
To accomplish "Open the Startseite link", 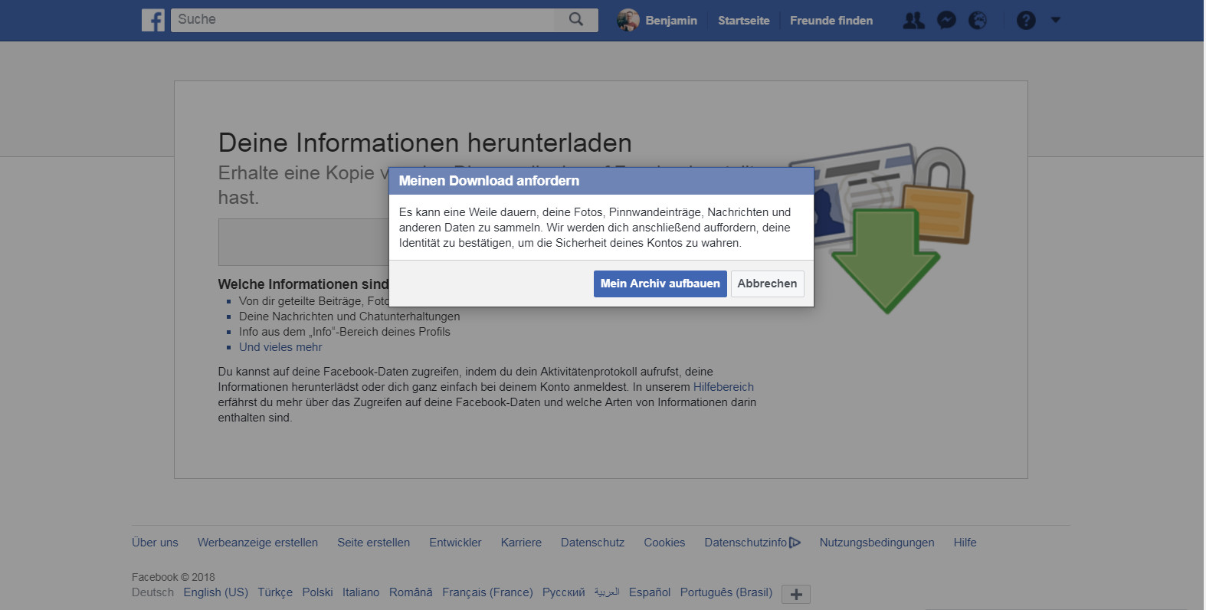I will point(743,21).
